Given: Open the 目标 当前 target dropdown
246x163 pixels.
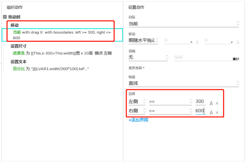Looking at the screenshot, I should click(183, 24).
